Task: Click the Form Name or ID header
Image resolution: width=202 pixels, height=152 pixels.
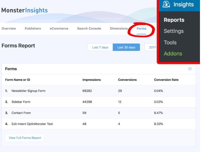Action: (18, 80)
